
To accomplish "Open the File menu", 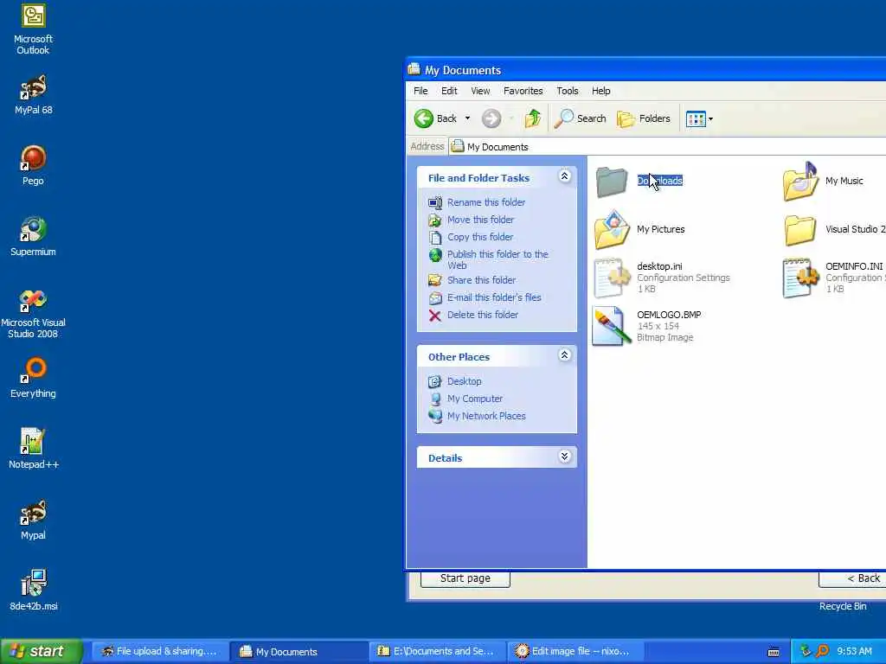I will [x=421, y=91].
